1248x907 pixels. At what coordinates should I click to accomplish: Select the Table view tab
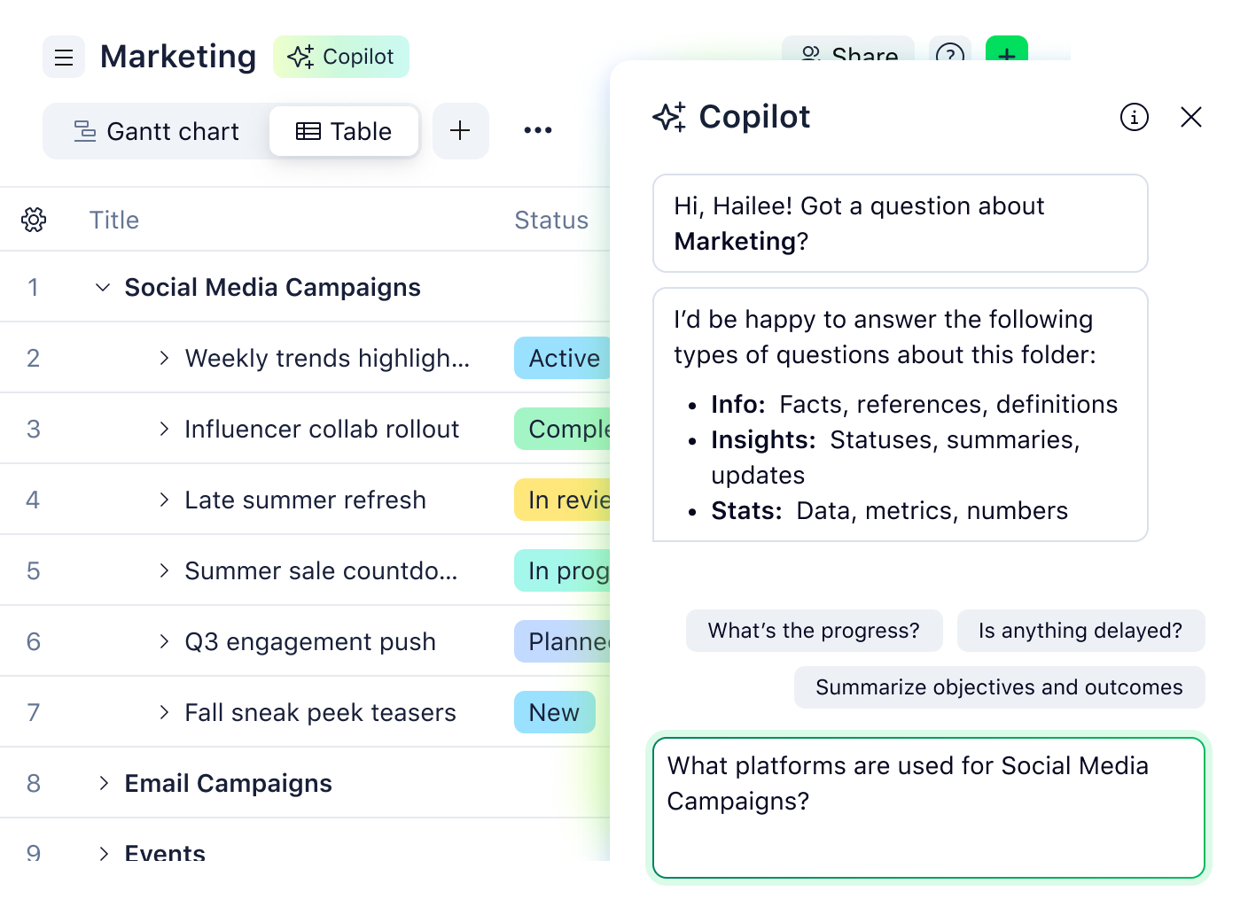[344, 131]
